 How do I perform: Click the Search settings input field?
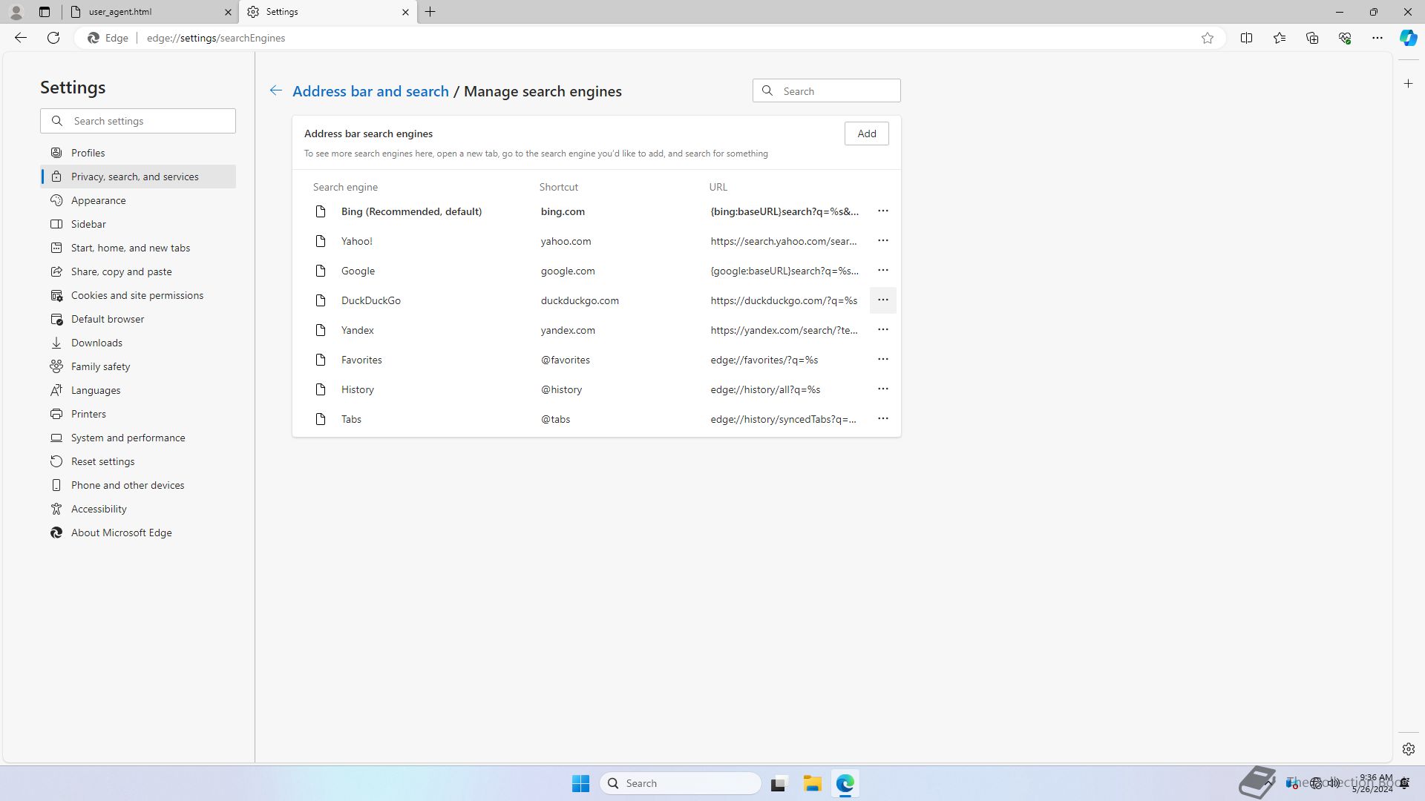coord(148,121)
